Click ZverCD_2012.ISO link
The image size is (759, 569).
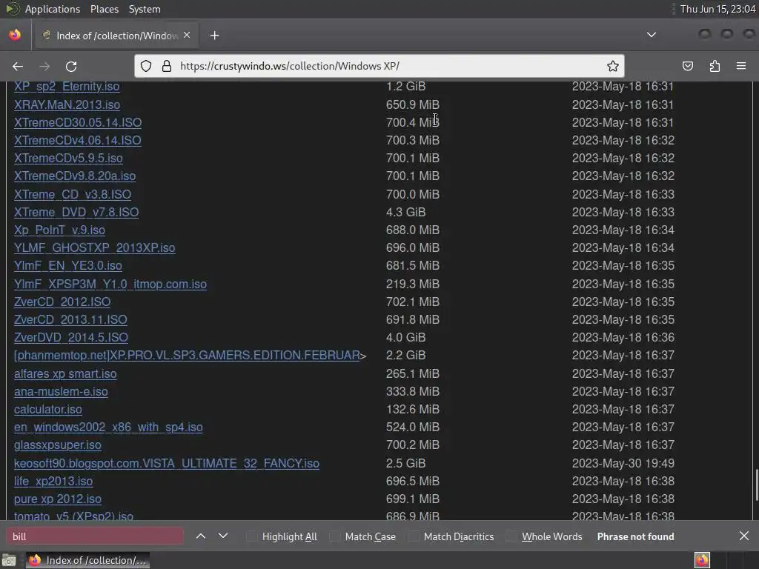[x=62, y=302]
